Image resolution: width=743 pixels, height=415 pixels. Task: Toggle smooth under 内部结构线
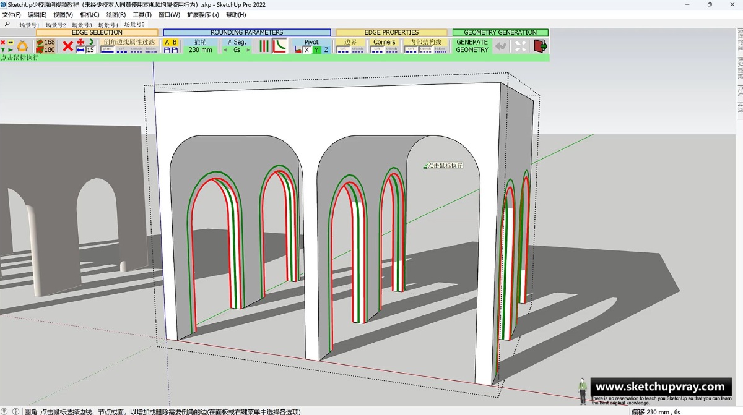pos(425,49)
